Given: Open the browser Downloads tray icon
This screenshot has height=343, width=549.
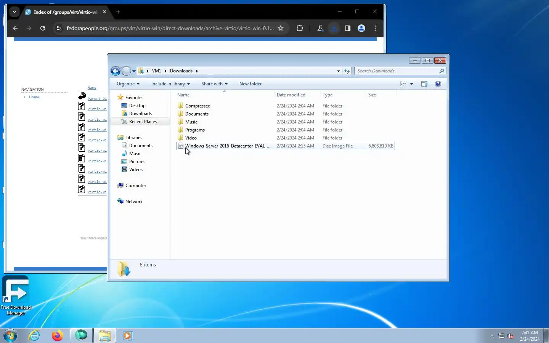Looking at the screenshot, I should point(334,28).
